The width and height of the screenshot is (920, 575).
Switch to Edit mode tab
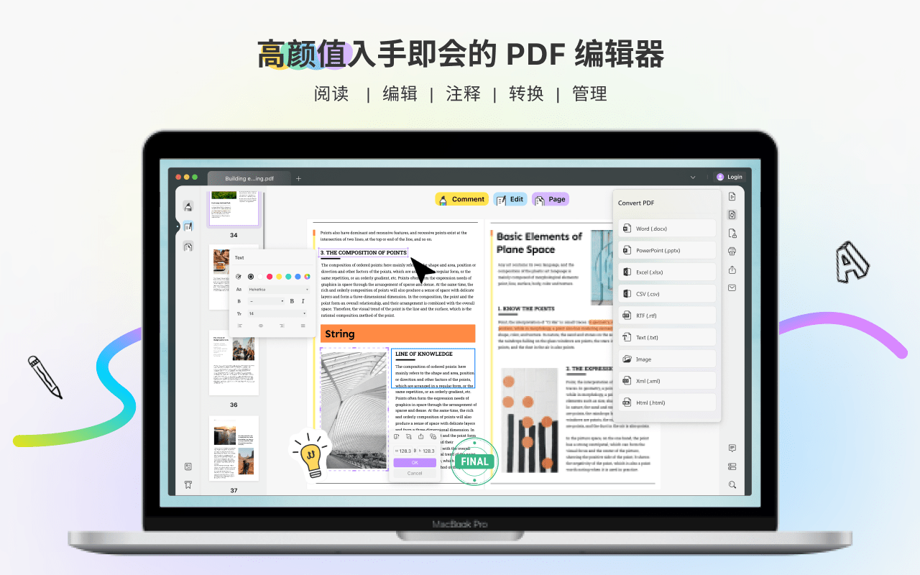pyautogui.click(x=510, y=199)
